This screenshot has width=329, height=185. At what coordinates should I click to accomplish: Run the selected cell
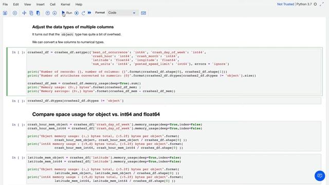67,13
